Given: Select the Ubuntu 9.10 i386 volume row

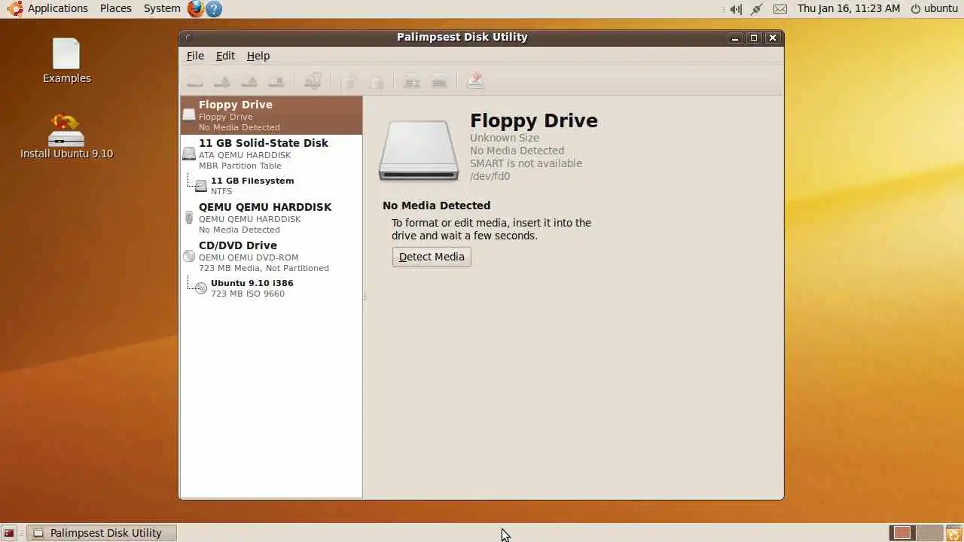Looking at the screenshot, I should 271,288.
